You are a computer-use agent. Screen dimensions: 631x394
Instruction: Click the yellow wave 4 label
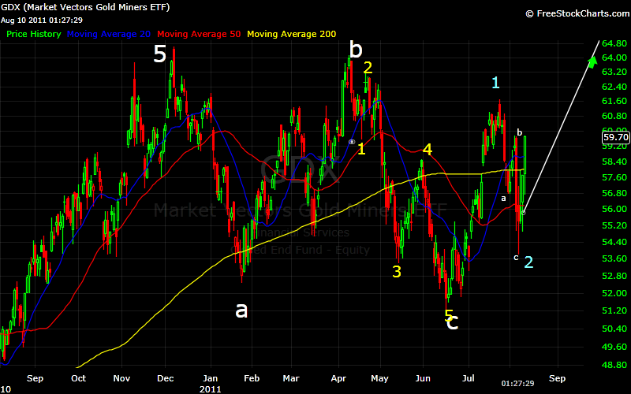click(427, 149)
